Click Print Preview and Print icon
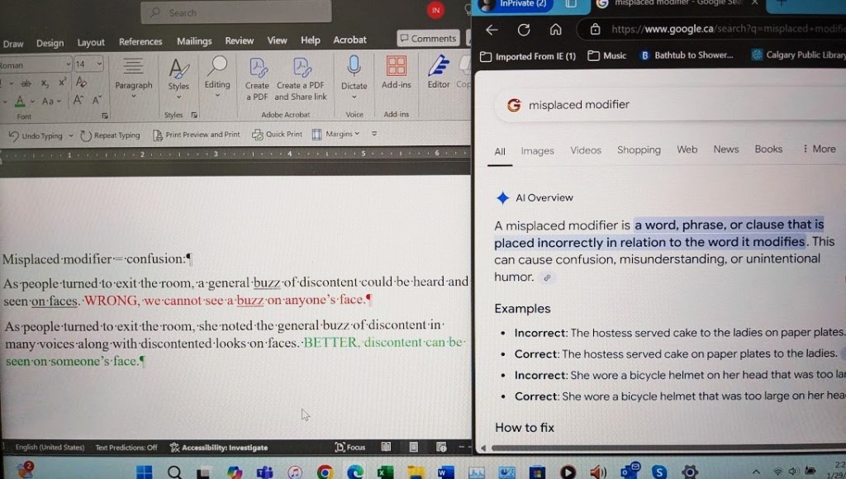The image size is (846, 479). [x=158, y=135]
